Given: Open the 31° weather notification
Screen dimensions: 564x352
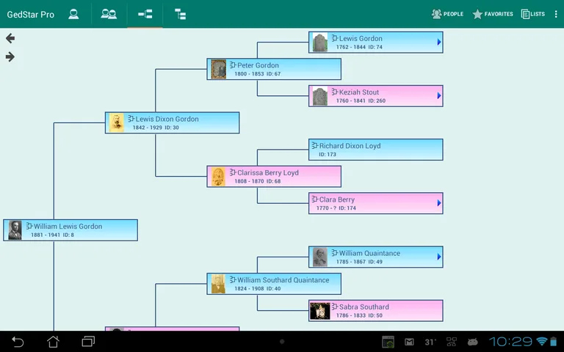Looking at the screenshot, I should (x=430, y=342).
